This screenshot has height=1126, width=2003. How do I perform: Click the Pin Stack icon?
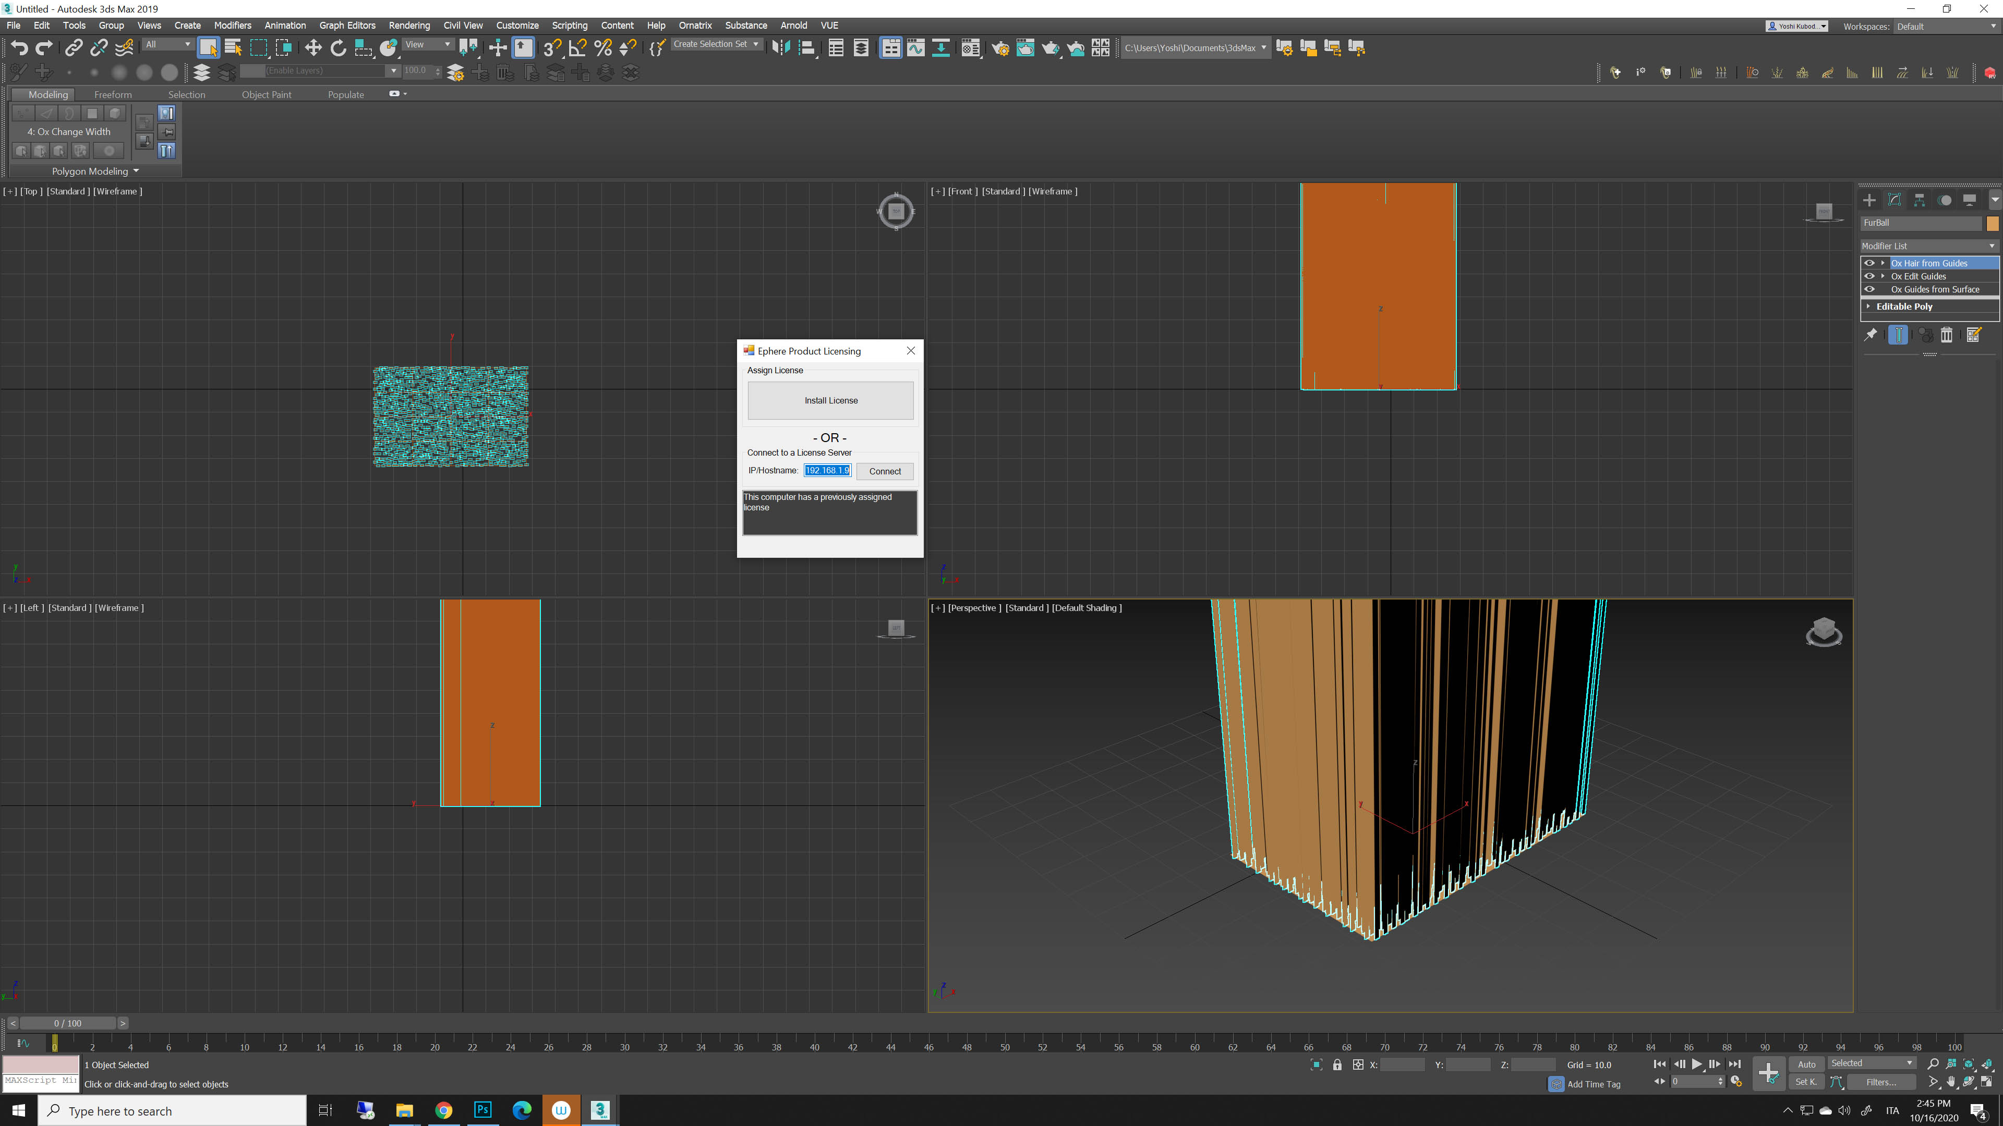tap(1871, 335)
